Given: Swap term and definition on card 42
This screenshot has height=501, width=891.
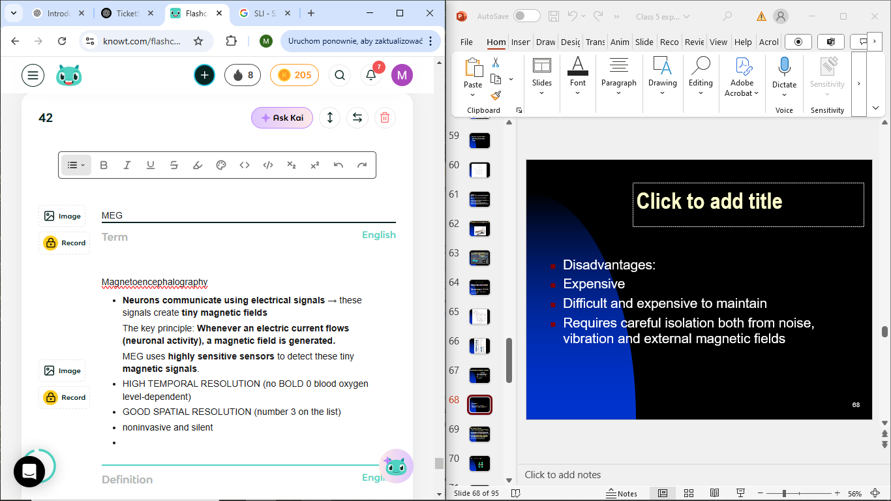Looking at the screenshot, I should coord(357,118).
